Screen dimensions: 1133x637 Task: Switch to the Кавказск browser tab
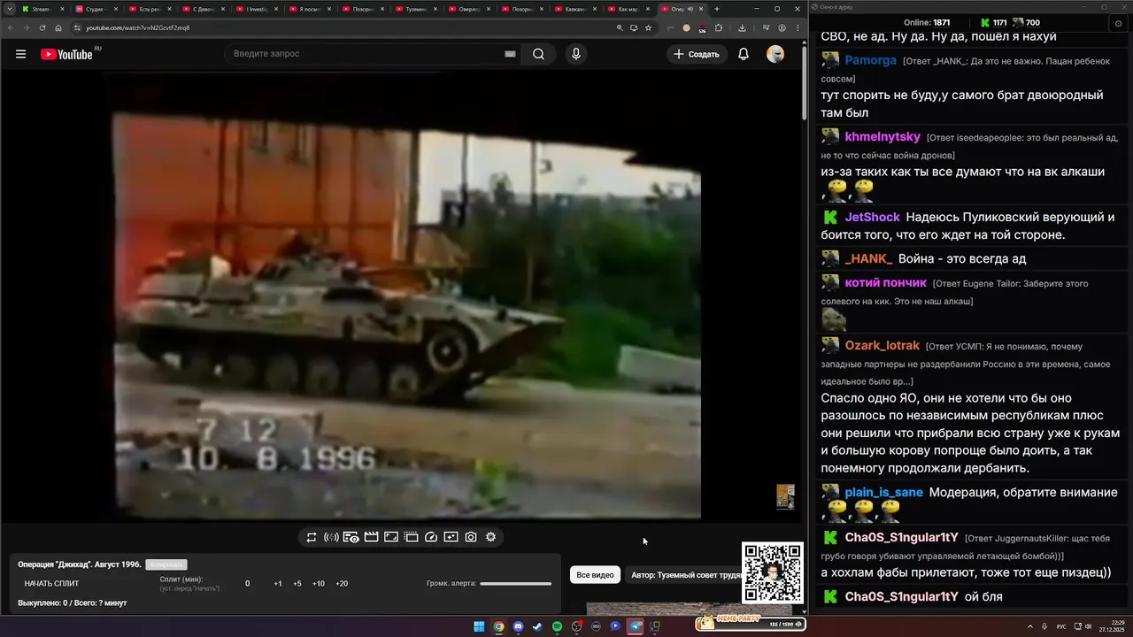(574, 9)
